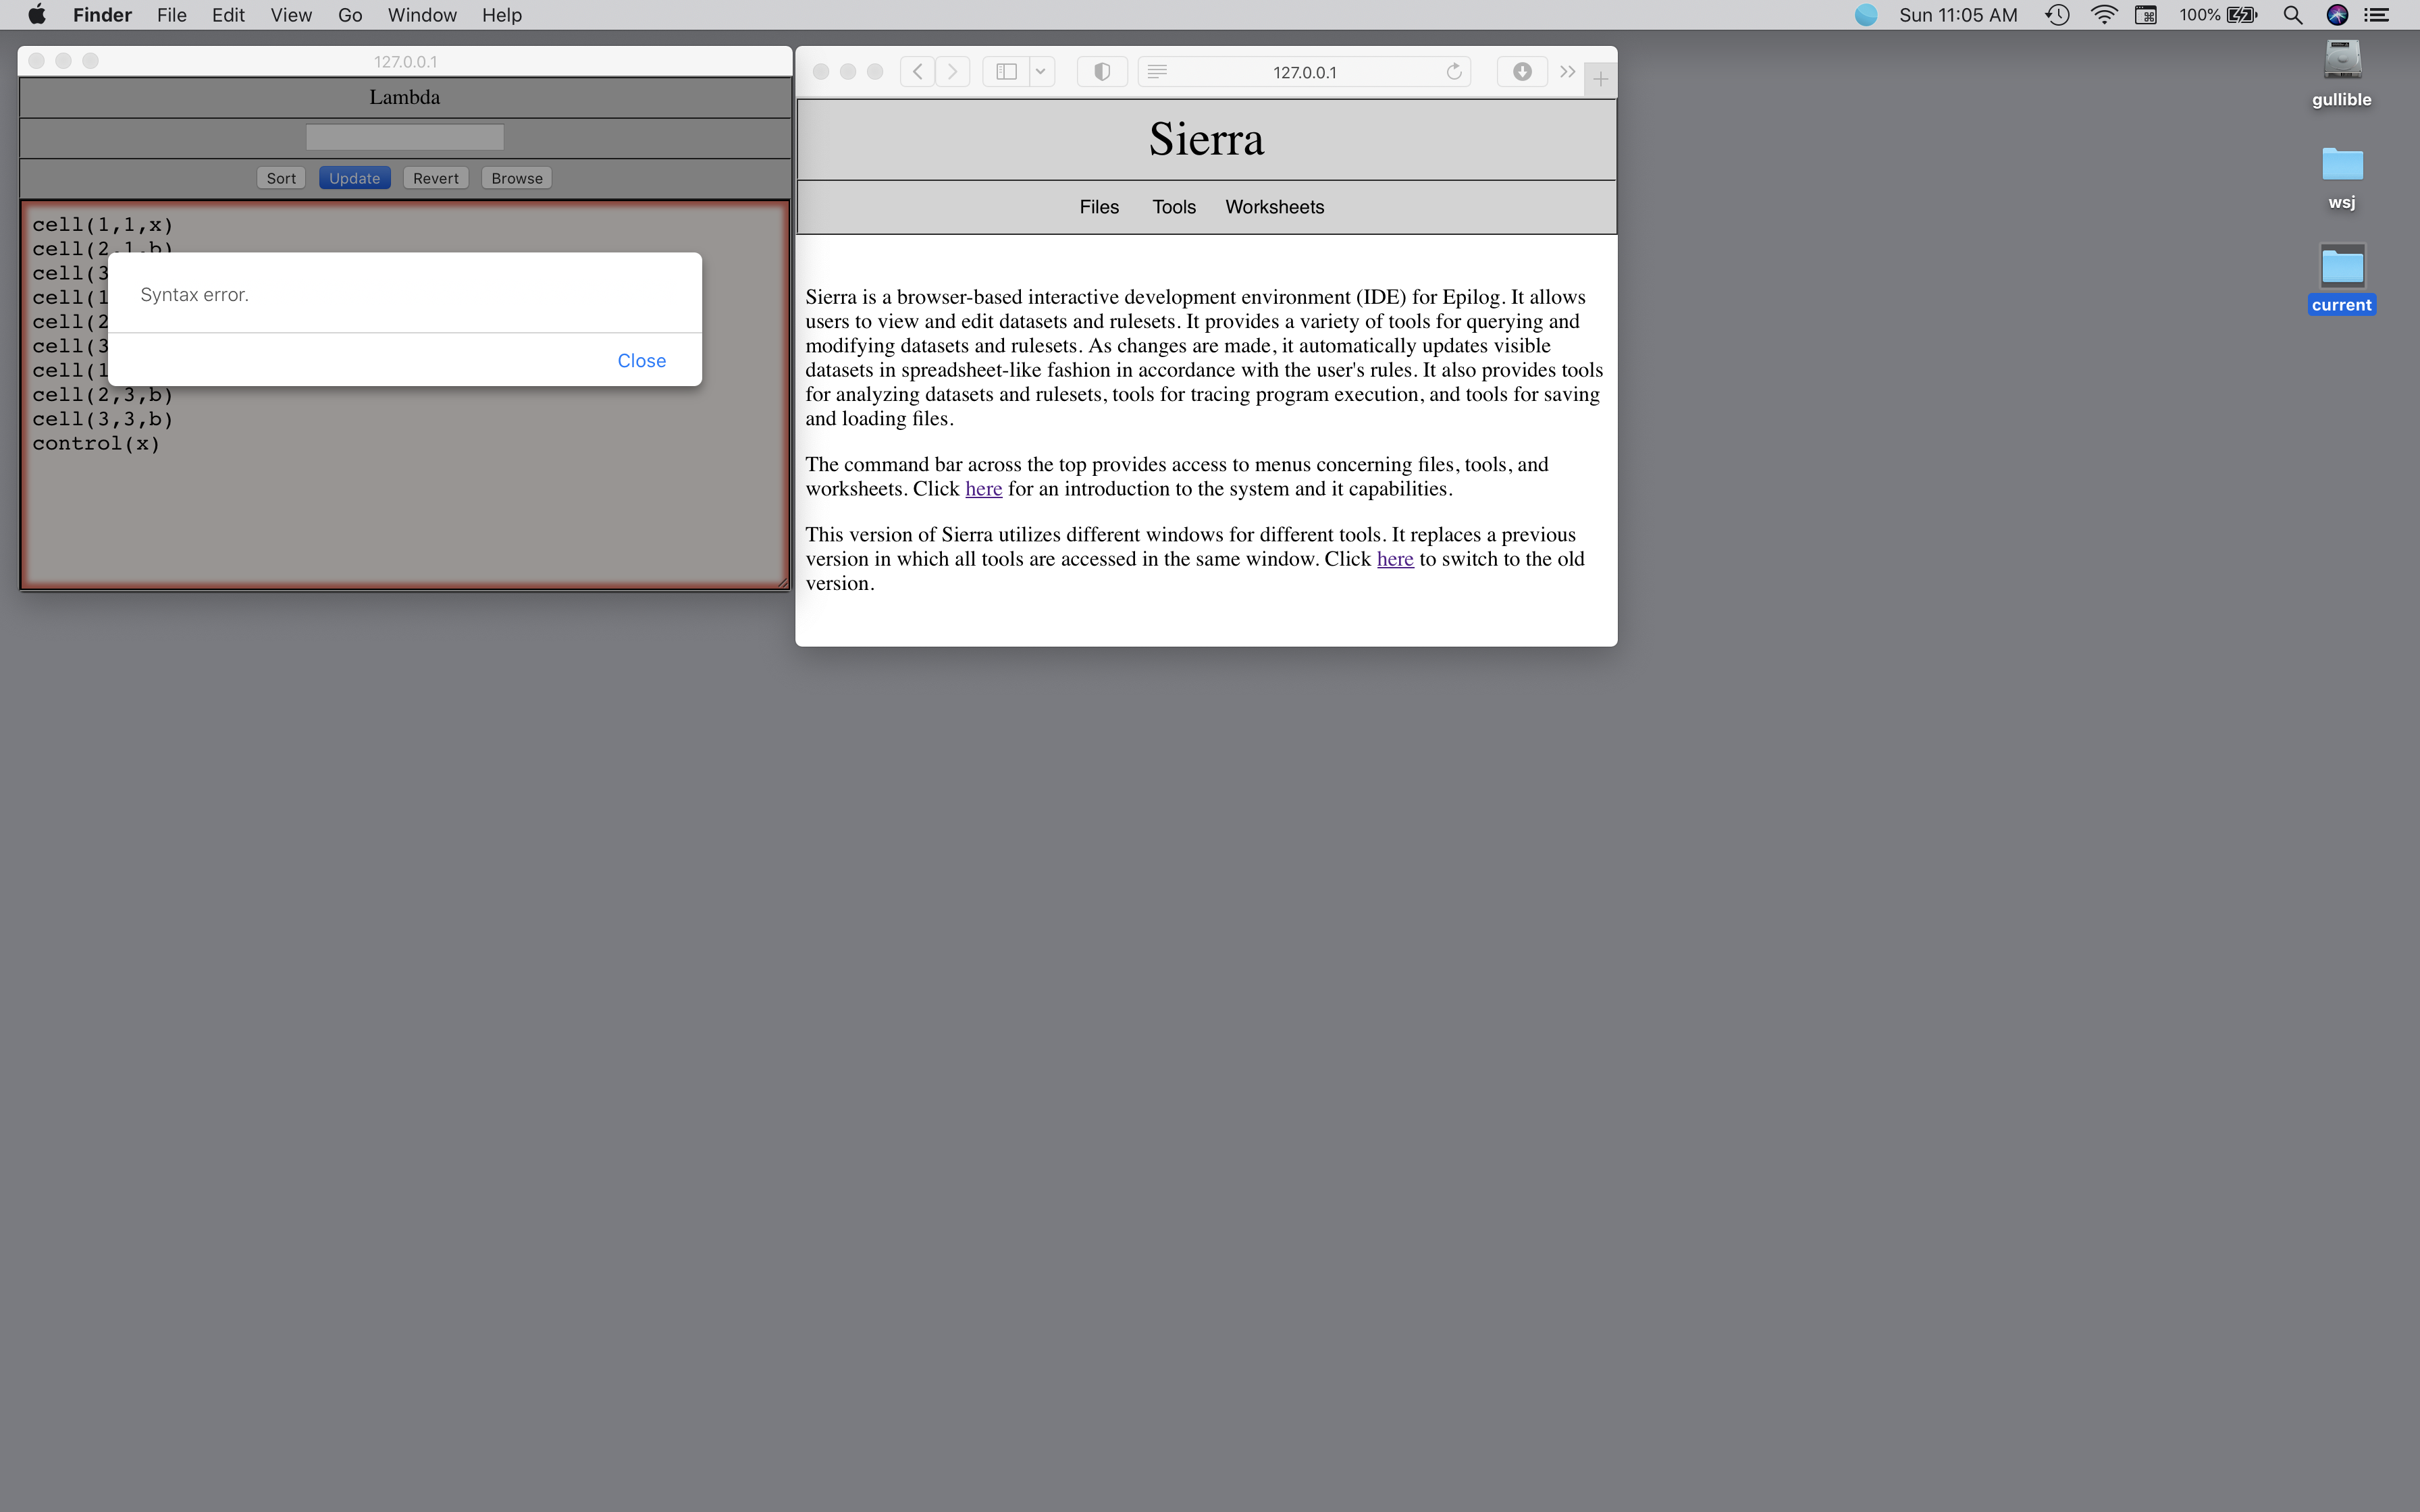Expand the toolbar overflow chevrons
The width and height of the screenshot is (2420, 1512).
click(x=1567, y=72)
